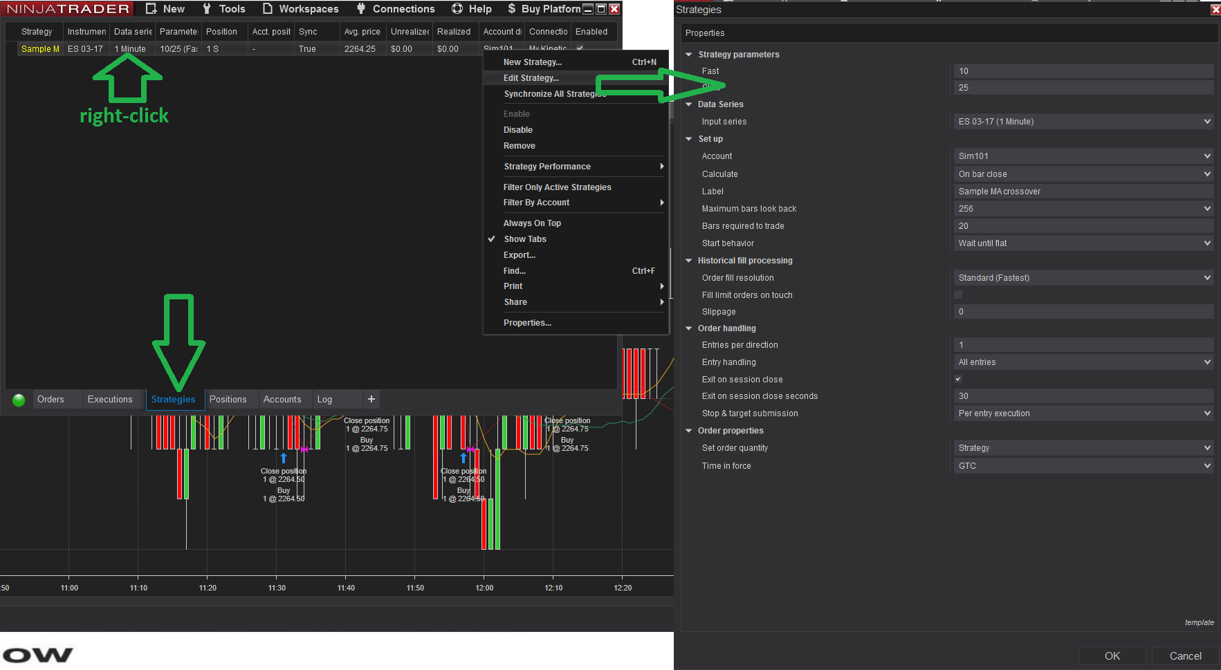
Task: Open the Start behavior dropdown
Action: 1083,243
